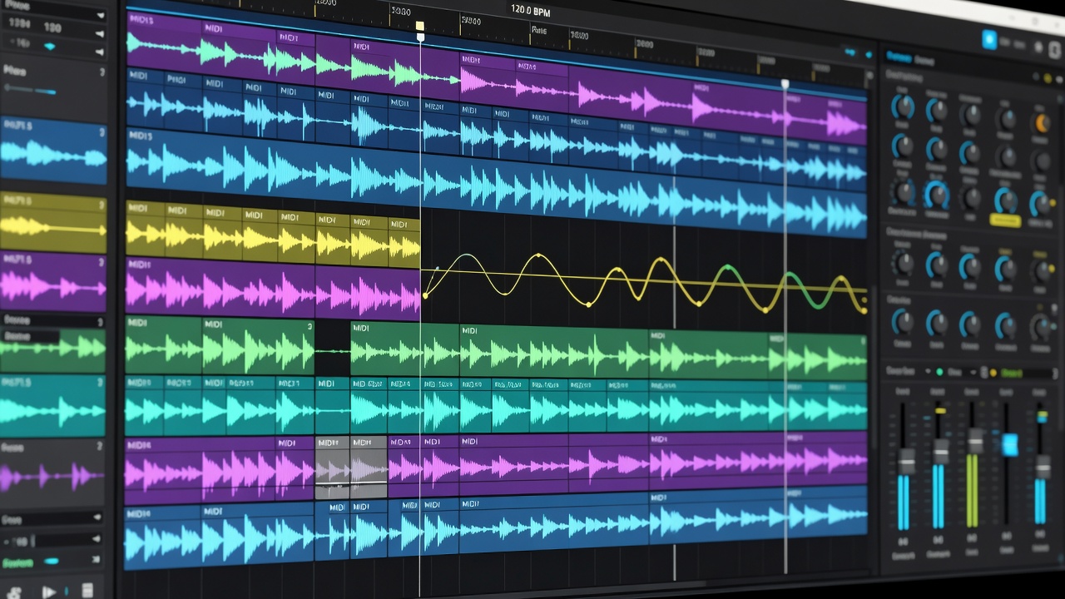Viewport: 1065px width, 599px height.
Task: Click the 120.0 BPM tempo display
Action: pyautogui.click(x=531, y=12)
